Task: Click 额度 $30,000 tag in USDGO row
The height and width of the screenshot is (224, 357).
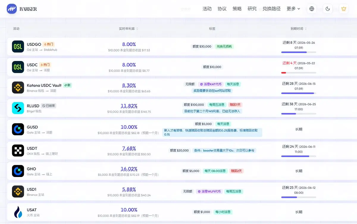Action: 202,46
